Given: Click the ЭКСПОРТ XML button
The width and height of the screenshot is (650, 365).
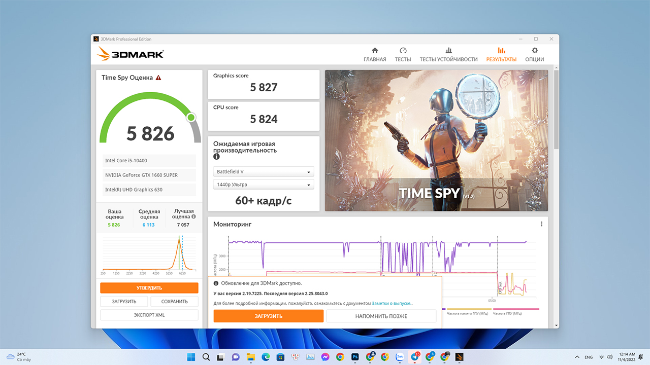Looking at the screenshot, I should 149,315.
